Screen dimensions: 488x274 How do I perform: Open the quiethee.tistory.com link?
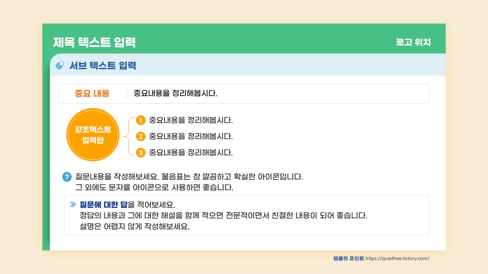(397, 258)
